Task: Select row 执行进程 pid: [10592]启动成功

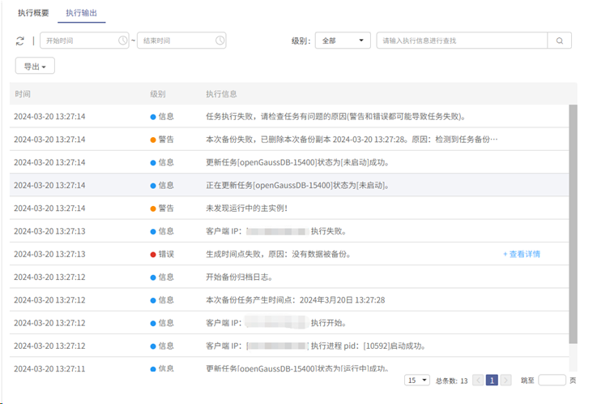Action: tap(289, 346)
